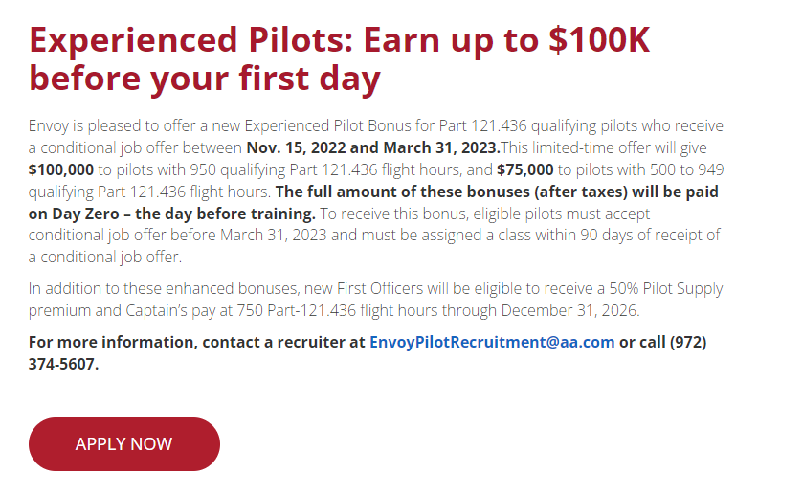Click the word "Envoy" starting the first paragraph
The image size is (803, 496).
49,126
